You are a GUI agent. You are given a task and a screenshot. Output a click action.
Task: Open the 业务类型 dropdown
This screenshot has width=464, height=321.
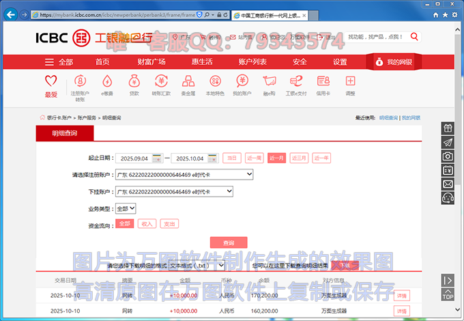coord(126,208)
